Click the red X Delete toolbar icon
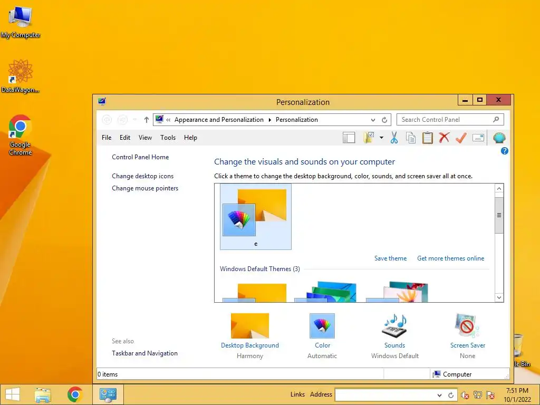 click(444, 138)
